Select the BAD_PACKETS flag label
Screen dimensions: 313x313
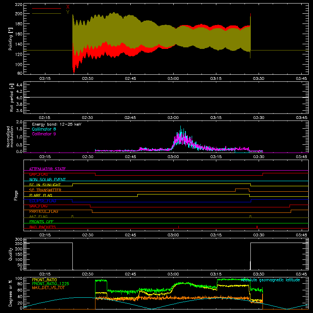coord(43,227)
